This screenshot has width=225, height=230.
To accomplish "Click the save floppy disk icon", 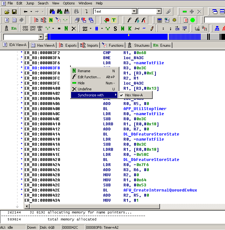I will point(14,11).
